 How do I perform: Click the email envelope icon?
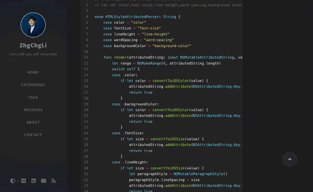tap(43, 181)
